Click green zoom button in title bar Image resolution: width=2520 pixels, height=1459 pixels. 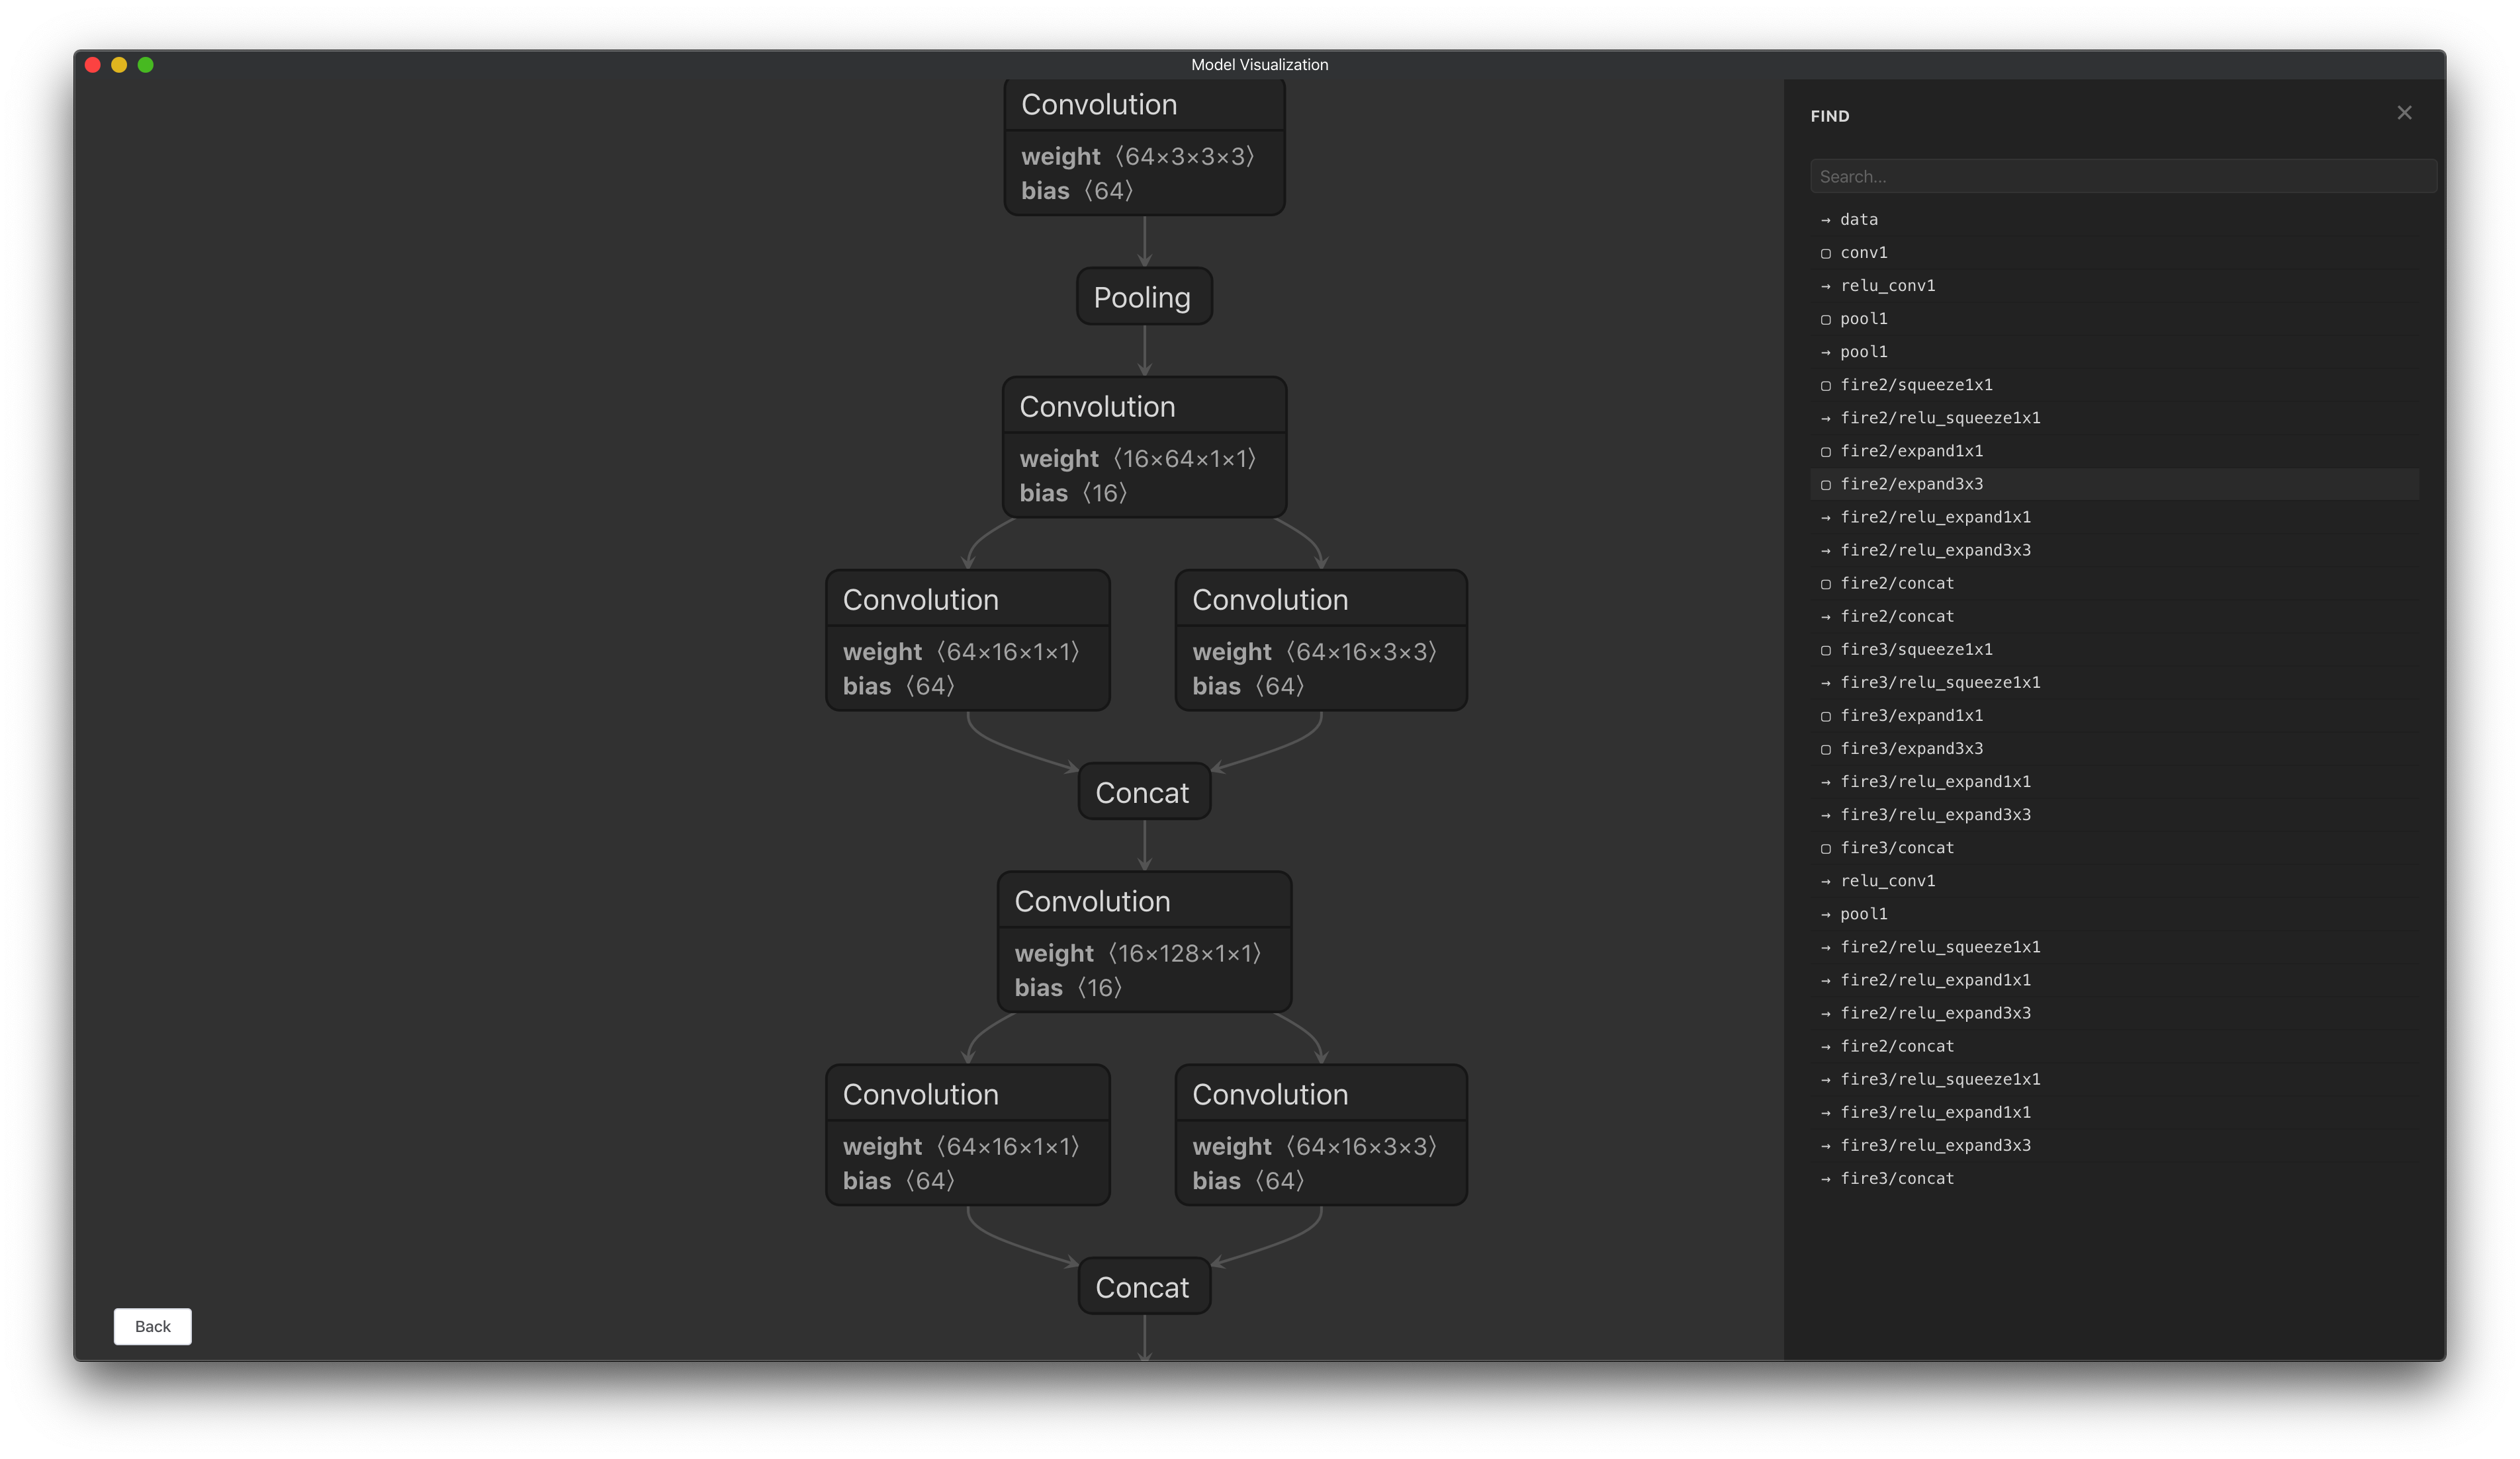point(145,65)
